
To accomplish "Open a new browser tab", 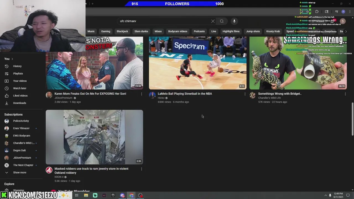I will [92, 4].
